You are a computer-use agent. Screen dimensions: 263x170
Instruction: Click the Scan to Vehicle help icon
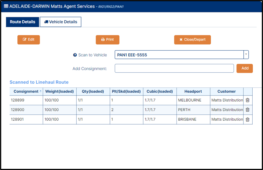(75, 55)
